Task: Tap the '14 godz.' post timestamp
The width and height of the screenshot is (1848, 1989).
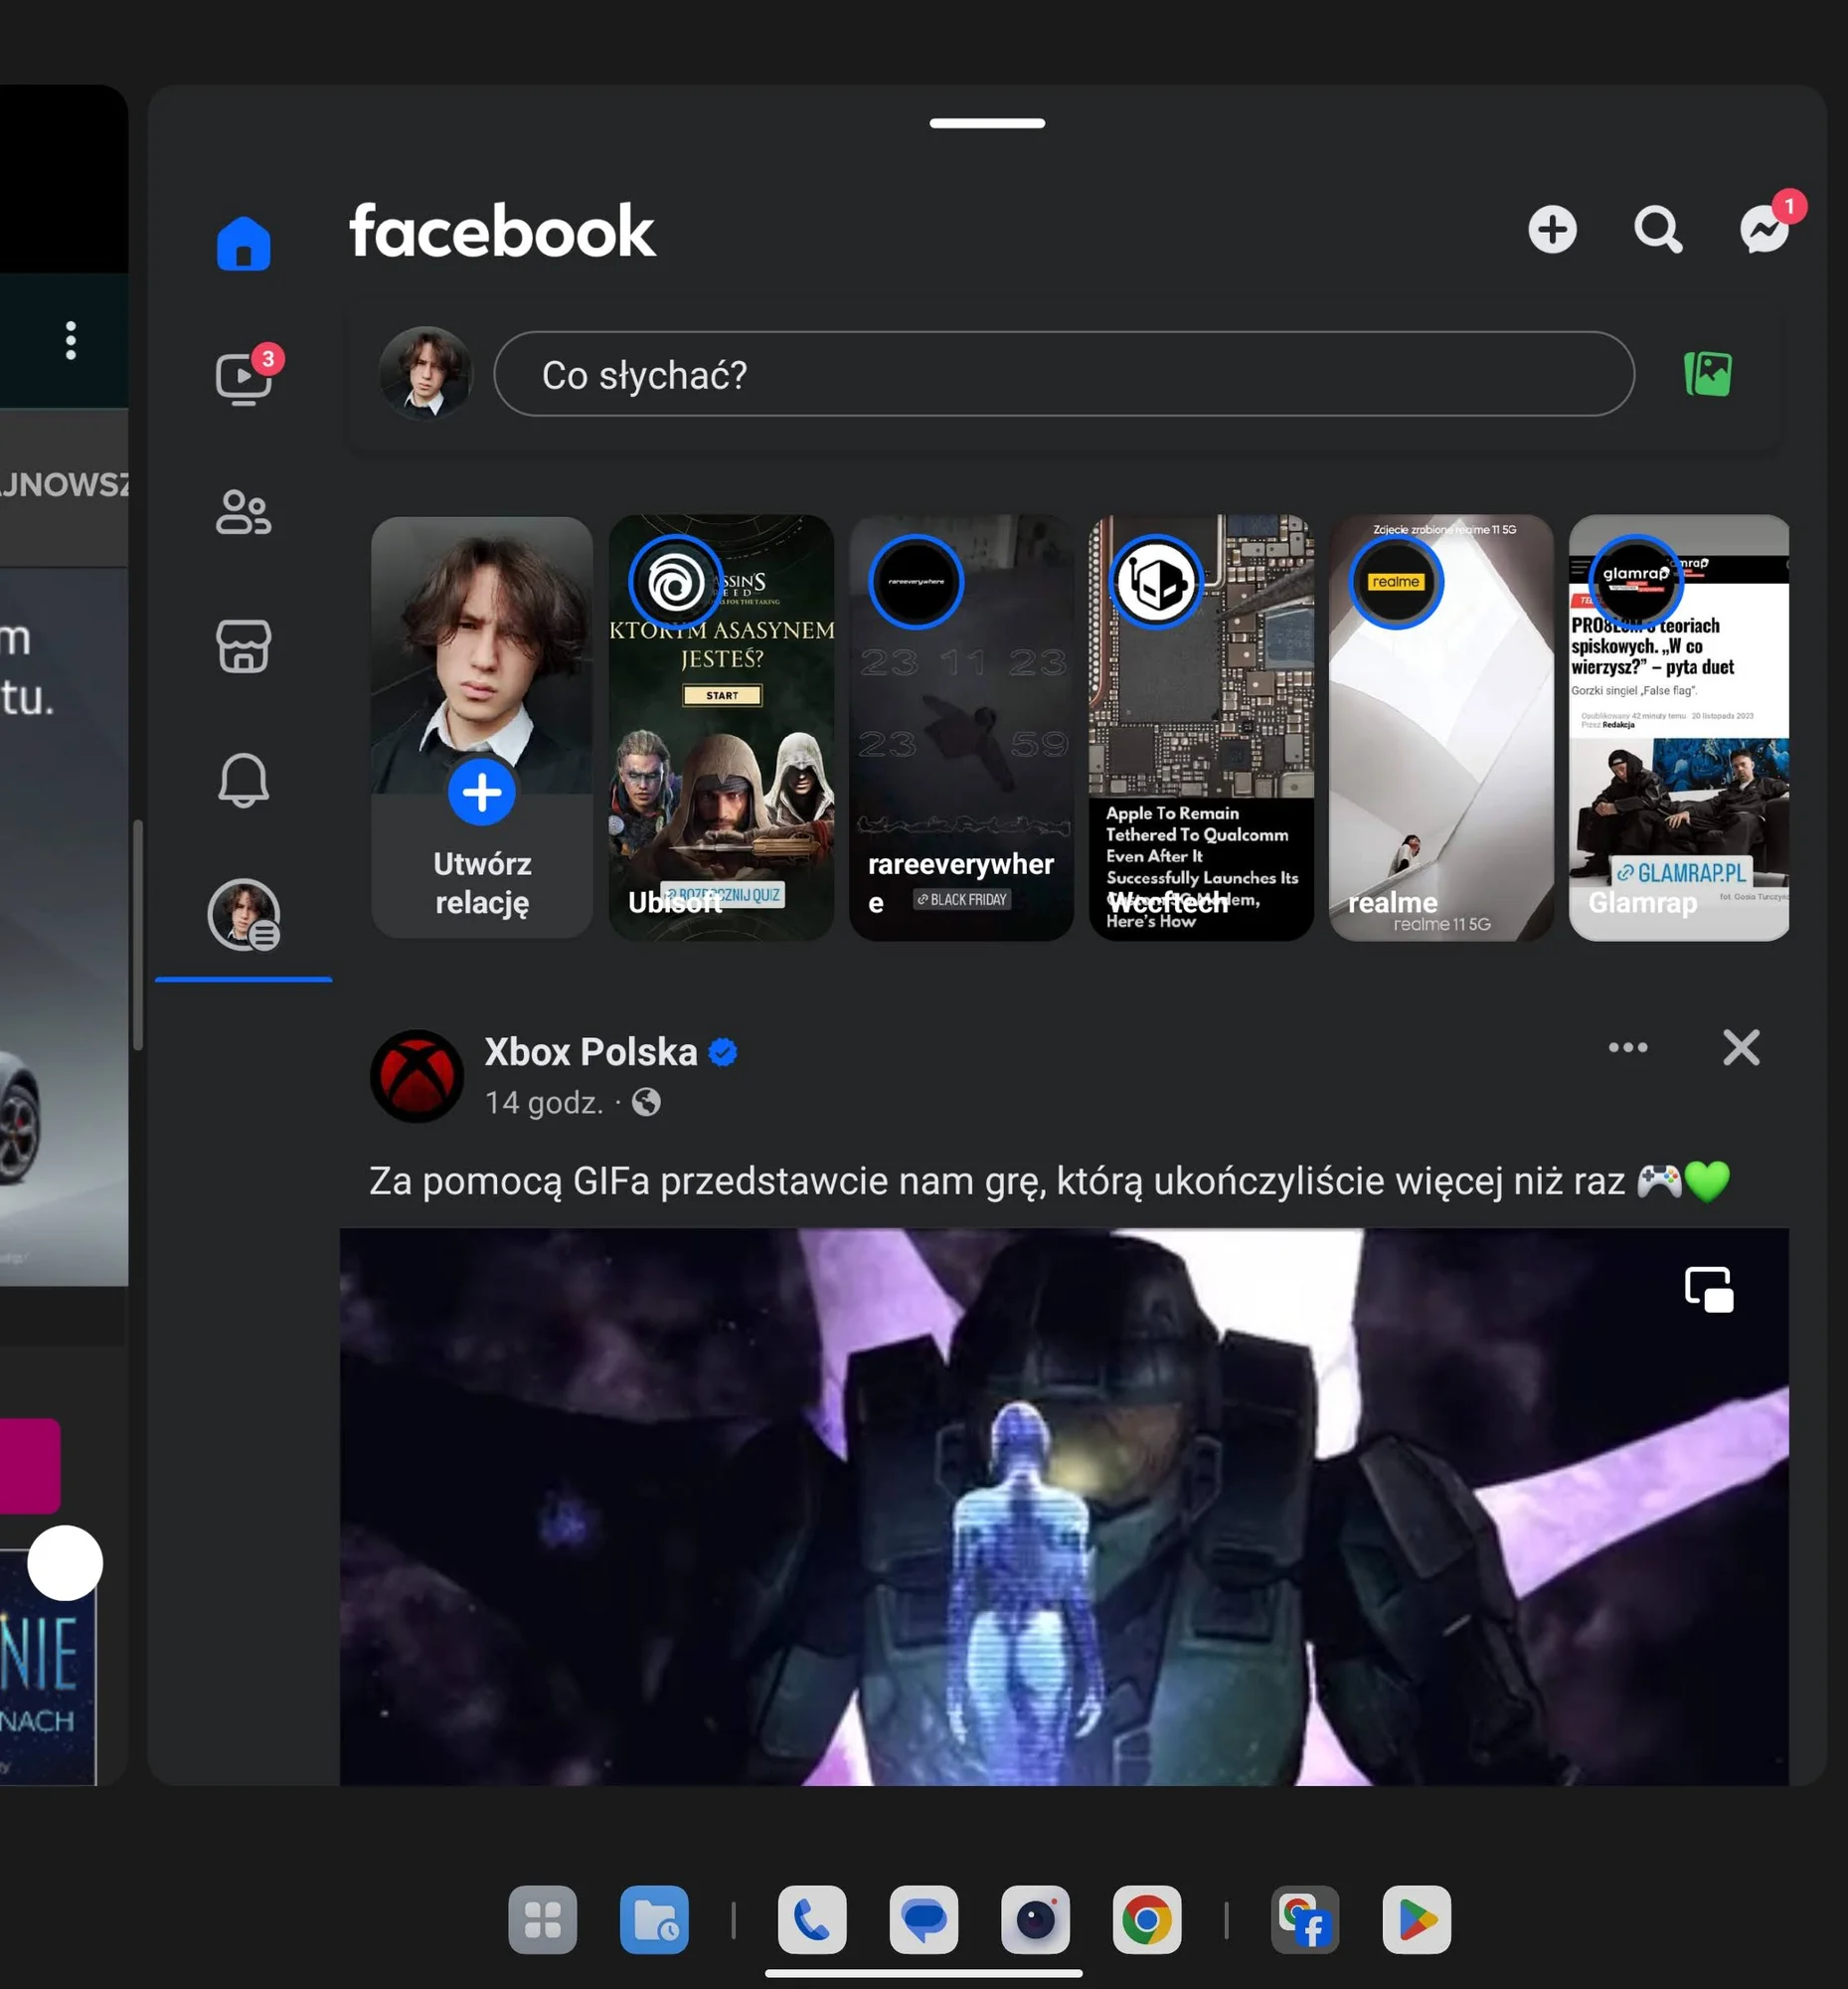Action: [544, 1103]
